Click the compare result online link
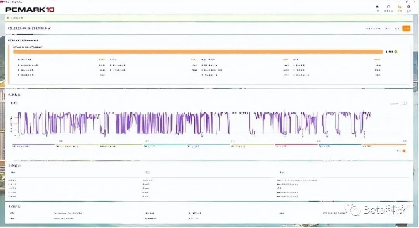The height and width of the screenshot is (228, 419). (x=372, y=28)
